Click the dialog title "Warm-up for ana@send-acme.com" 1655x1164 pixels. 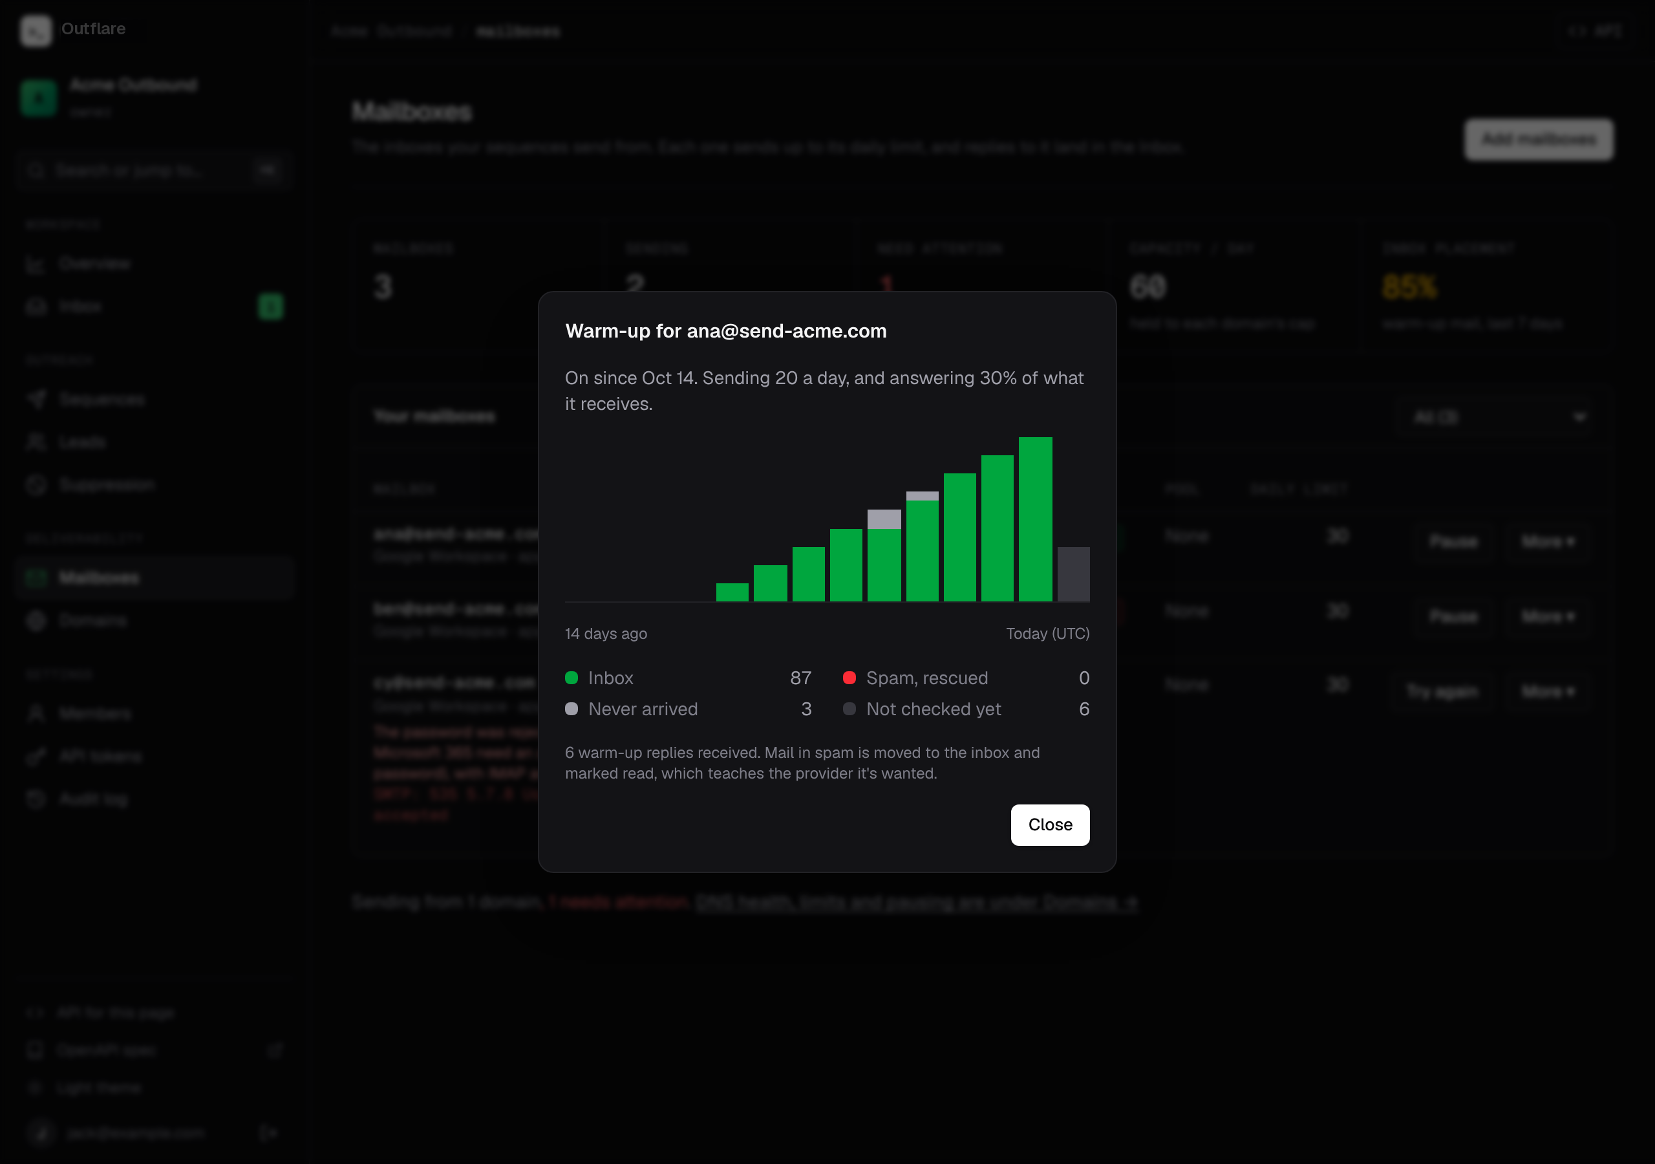[x=726, y=331]
